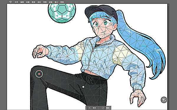Open the 帮助 menu
Screen dimensions: 177x110
62,2
